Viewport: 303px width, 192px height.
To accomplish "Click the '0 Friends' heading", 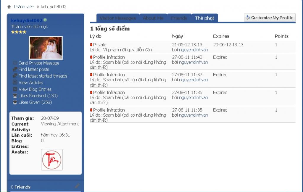I will tap(21, 187).
